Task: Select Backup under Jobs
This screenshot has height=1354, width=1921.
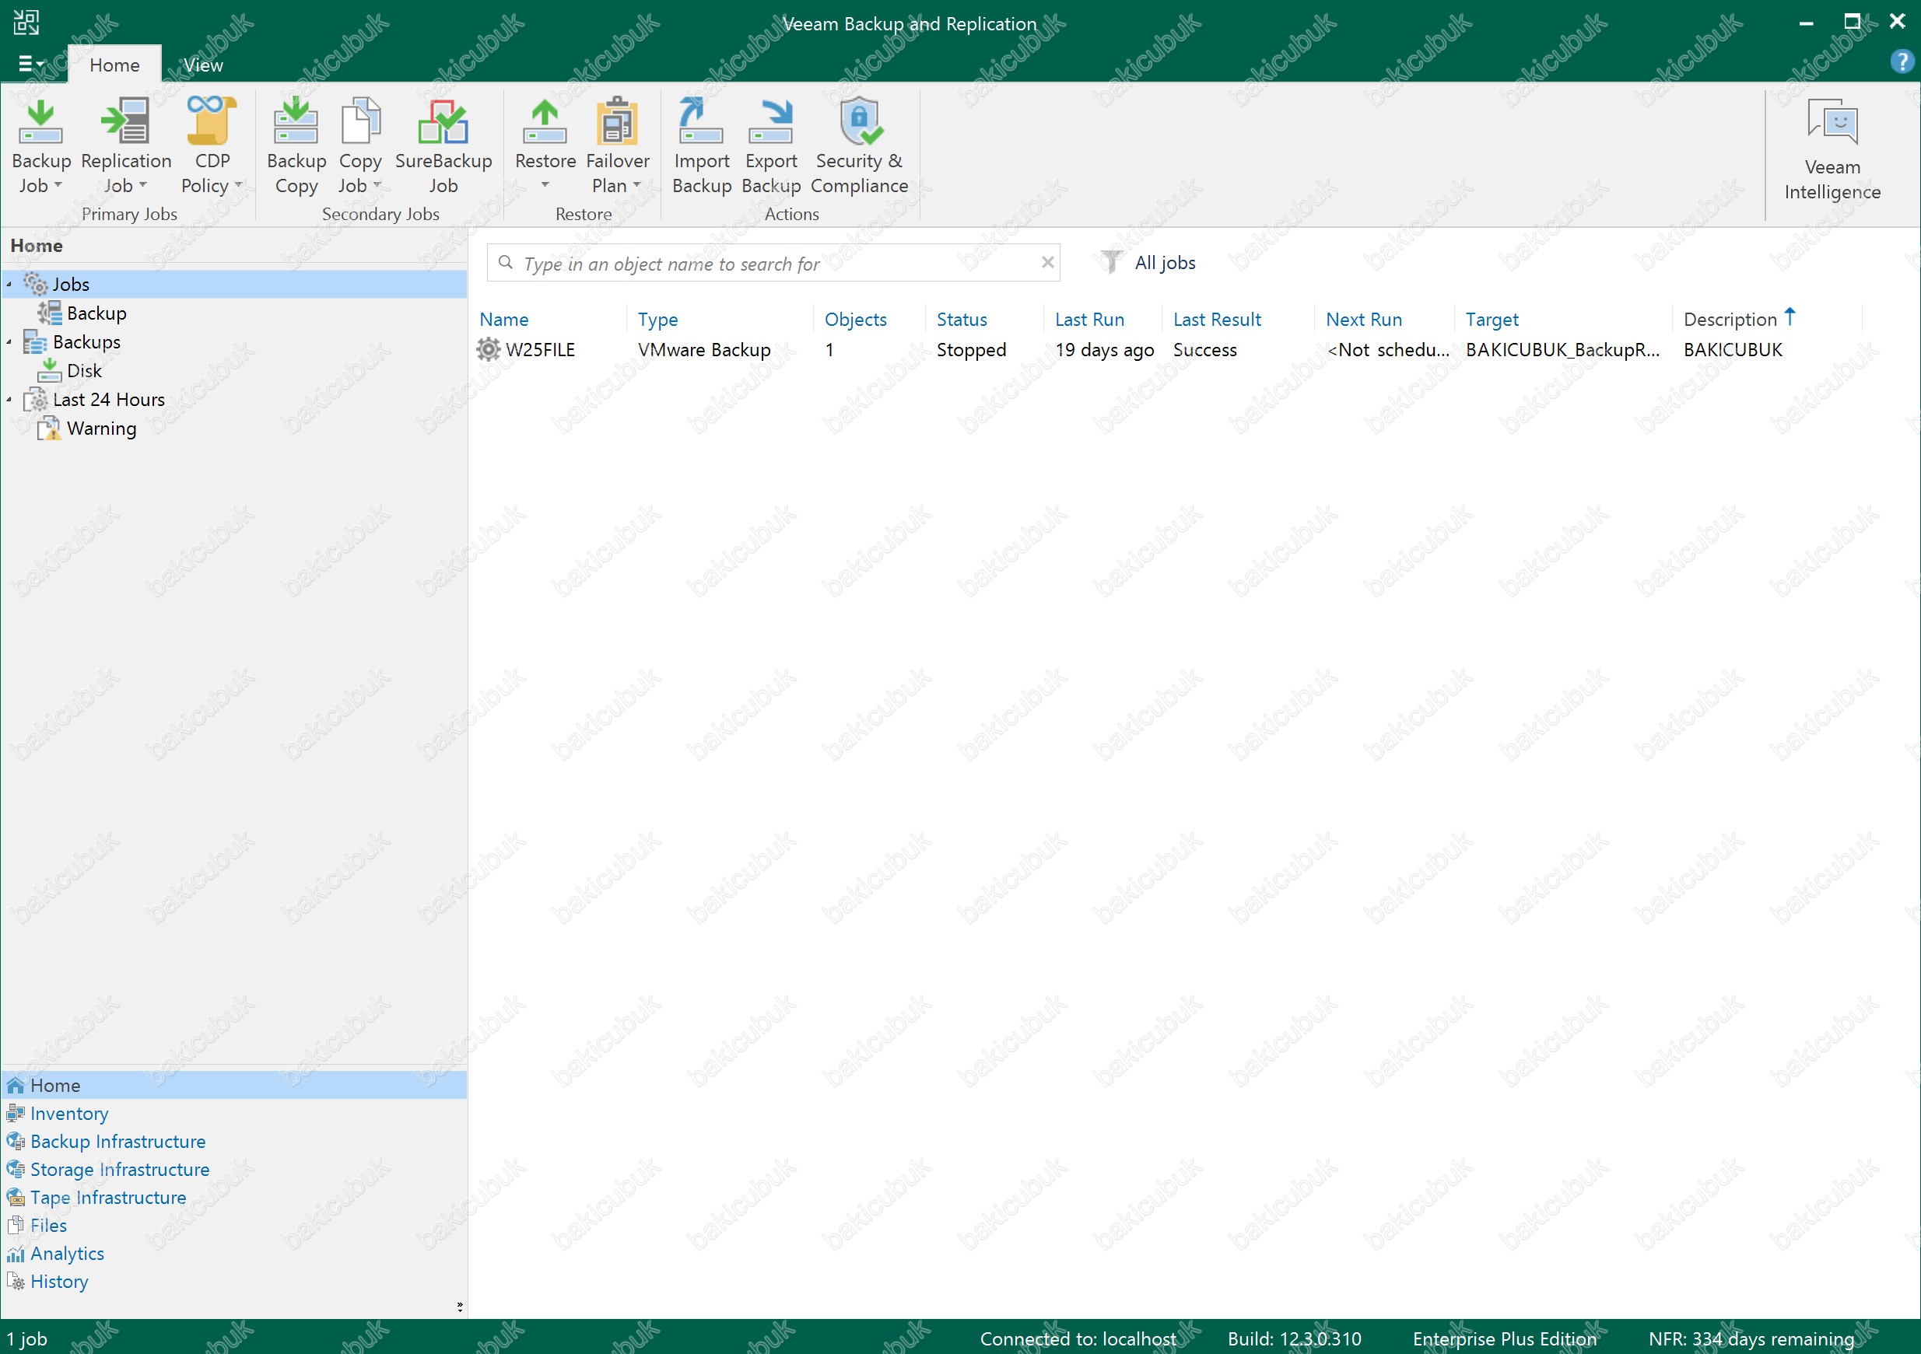Action: click(x=96, y=313)
